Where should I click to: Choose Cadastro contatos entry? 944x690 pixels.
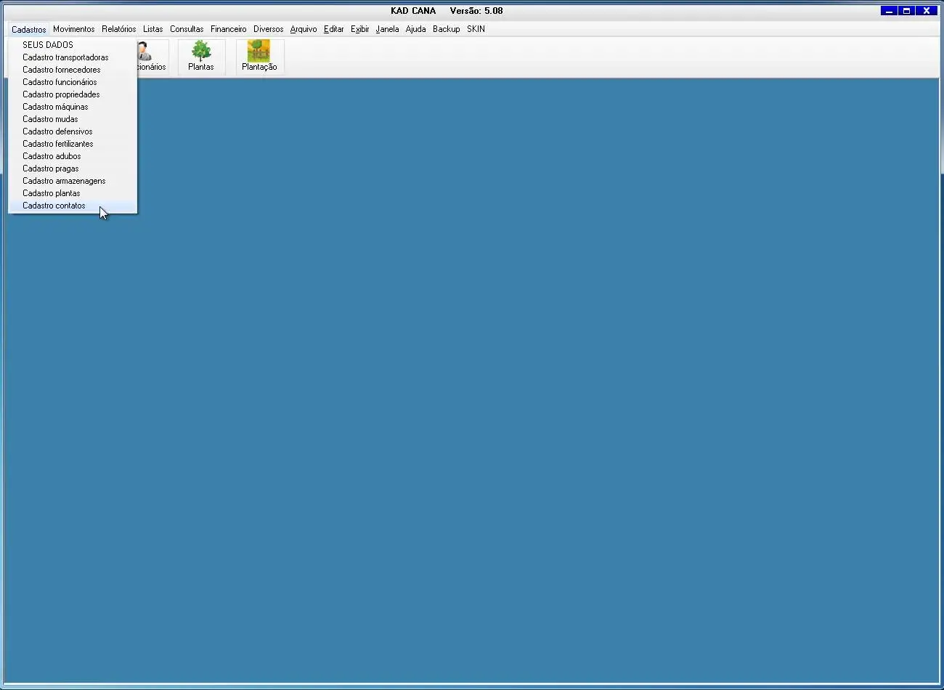point(73,206)
